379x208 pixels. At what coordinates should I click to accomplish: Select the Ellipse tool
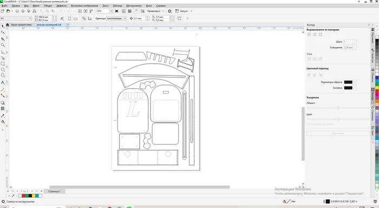click(3, 69)
